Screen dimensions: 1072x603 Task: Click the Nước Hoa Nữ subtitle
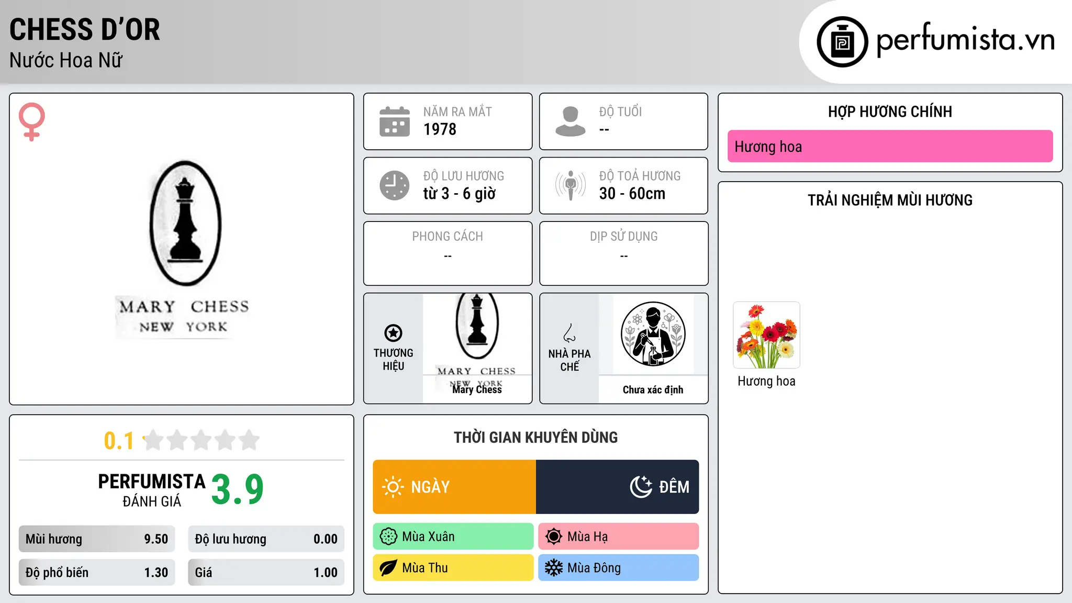point(66,60)
